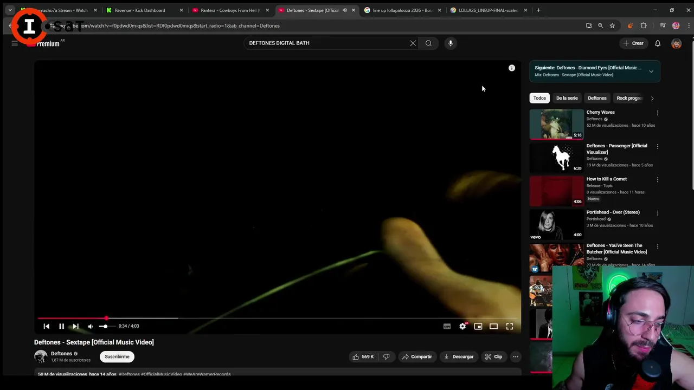This screenshot has width=694, height=390.
Task: Open options menu for Portishead Over
Action: (658, 213)
